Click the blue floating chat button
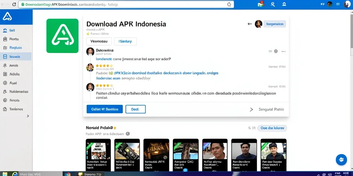Viewport: 353px width, 176px height. [341, 160]
